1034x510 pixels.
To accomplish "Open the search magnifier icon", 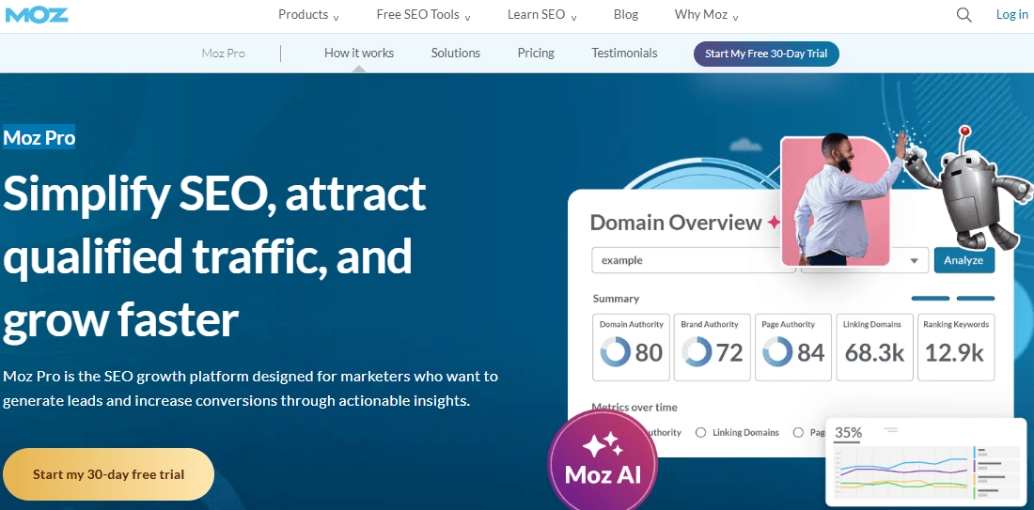I will click(x=964, y=15).
